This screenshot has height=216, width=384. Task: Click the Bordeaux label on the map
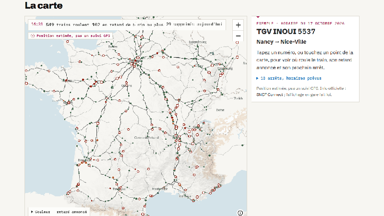[84, 160]
